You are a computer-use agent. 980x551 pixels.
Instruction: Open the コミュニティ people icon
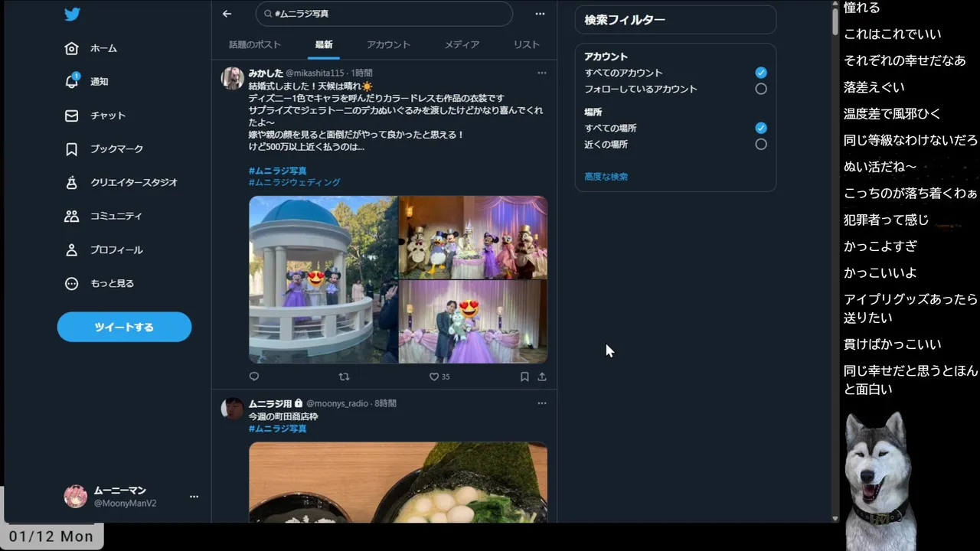coord(71,216)
